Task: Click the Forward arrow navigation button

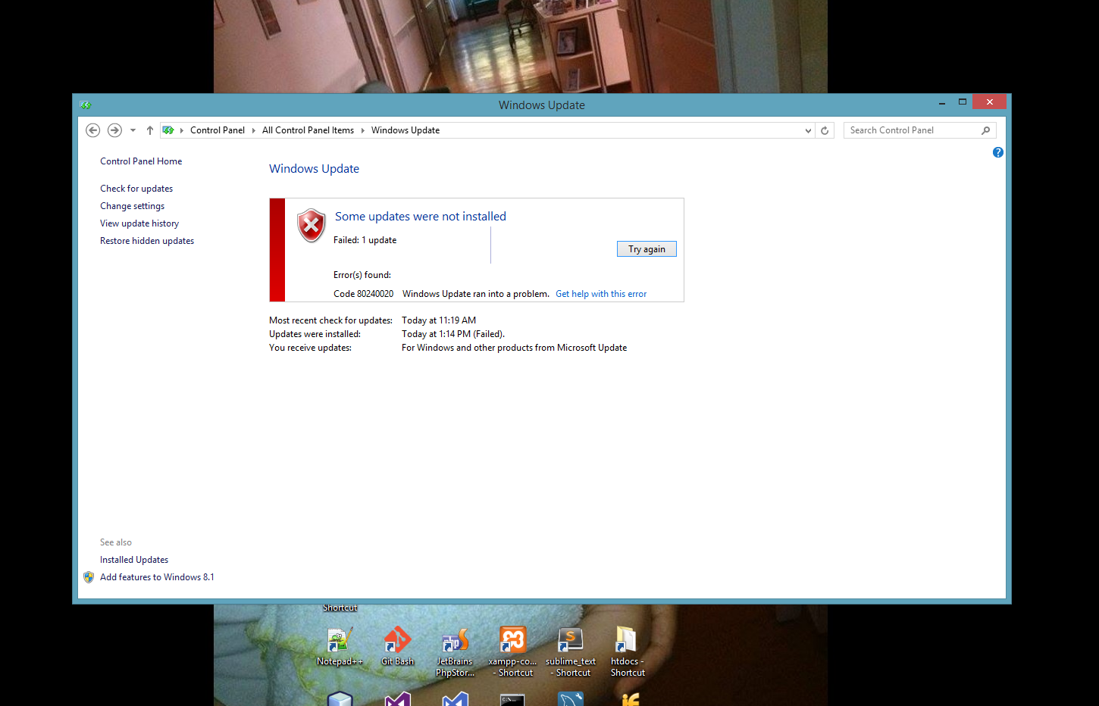Action: pyautogui.click(x=114, y=130)
